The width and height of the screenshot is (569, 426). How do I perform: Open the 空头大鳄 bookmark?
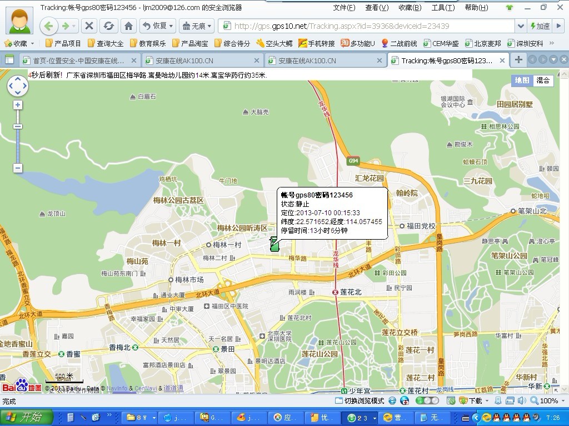click(x=274, y=43)
